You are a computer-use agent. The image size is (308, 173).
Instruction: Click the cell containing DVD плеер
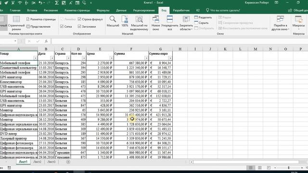19,134
